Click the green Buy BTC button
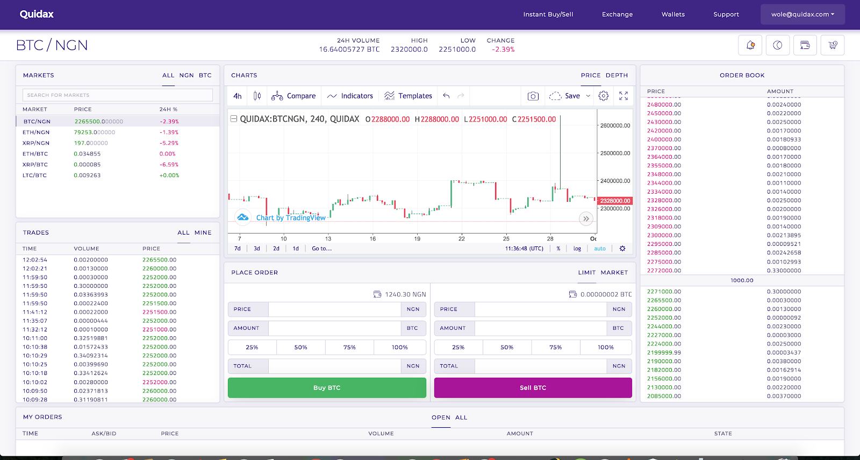Screen dimensions: 860x460 (x=327, y=388)
